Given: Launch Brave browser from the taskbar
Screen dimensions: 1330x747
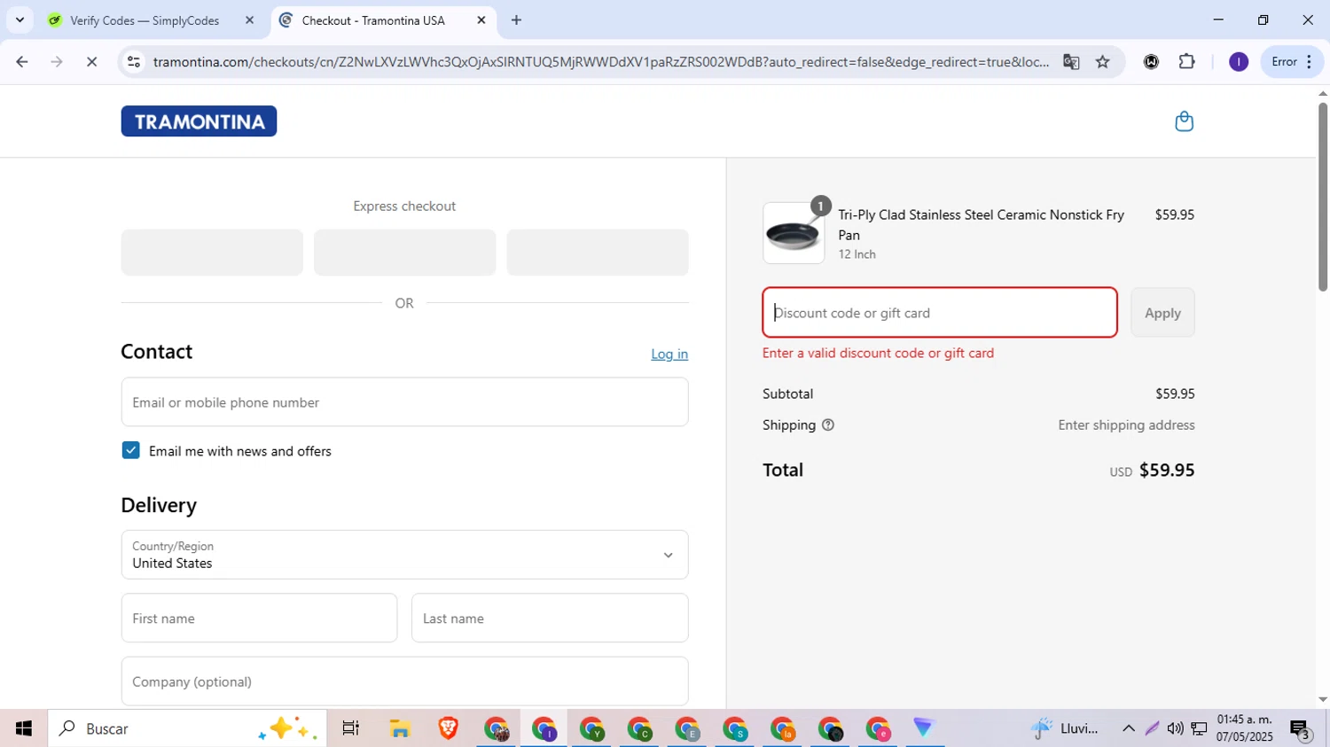Looking at the screenshot, I should [x=448, y=728].
